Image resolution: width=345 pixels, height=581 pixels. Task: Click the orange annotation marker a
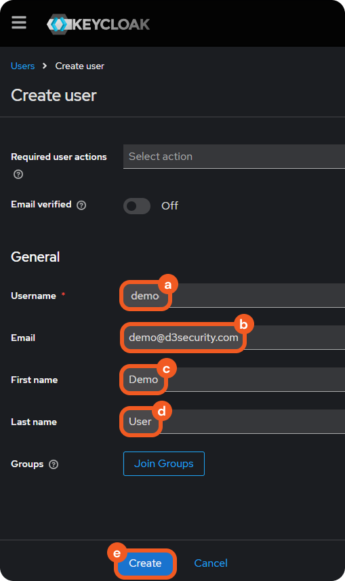pyautogui.click(x=168, y=285)
